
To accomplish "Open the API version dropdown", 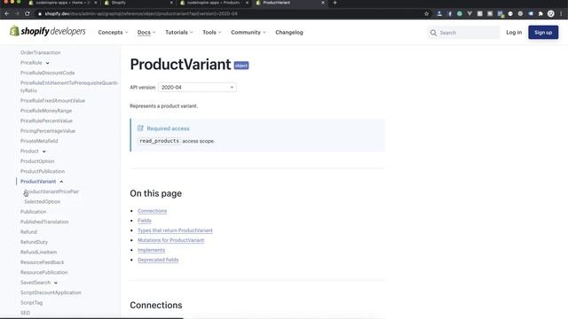I will click(x=197, y=87).
